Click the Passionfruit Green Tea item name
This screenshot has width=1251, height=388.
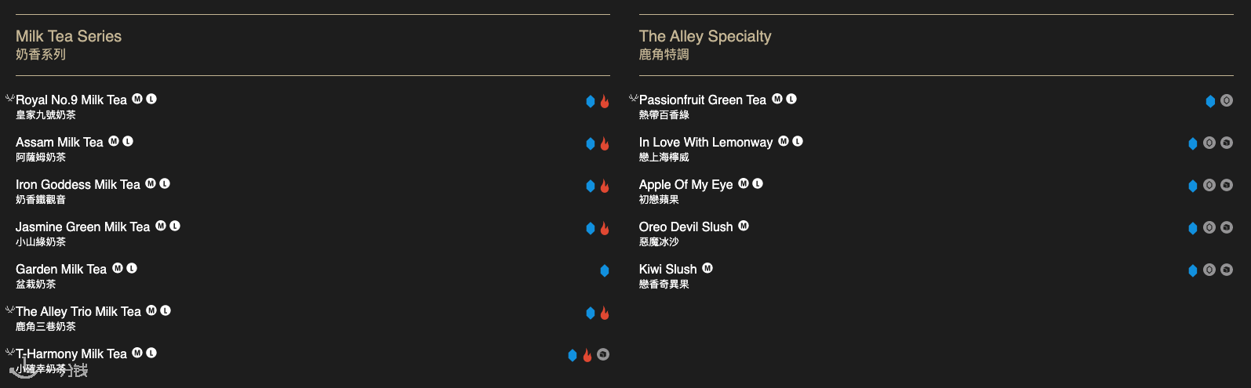703,100
